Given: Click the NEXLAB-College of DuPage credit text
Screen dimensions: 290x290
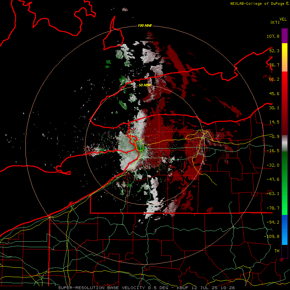Looking at the screenshot, I should click(259, 4).
